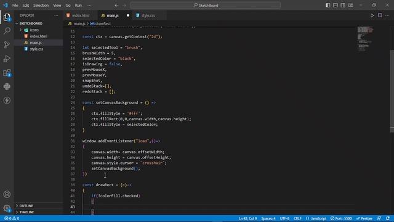This screenshot has height=222, width=394.
Task: Open the Go menu
Action: pos(68,5)
